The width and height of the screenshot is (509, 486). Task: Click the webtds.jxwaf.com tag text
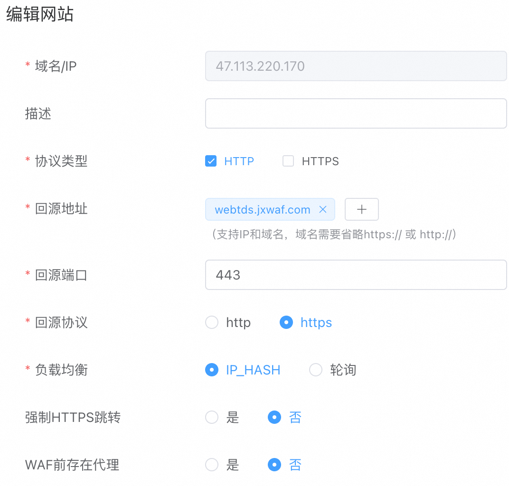264,209
